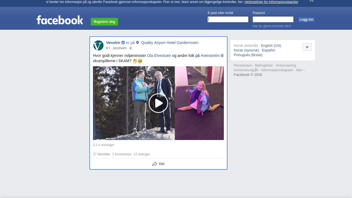Viewport: 352px width, 198px height.
Task: Open the Venstre profile picture
Action: pos(98,45)
